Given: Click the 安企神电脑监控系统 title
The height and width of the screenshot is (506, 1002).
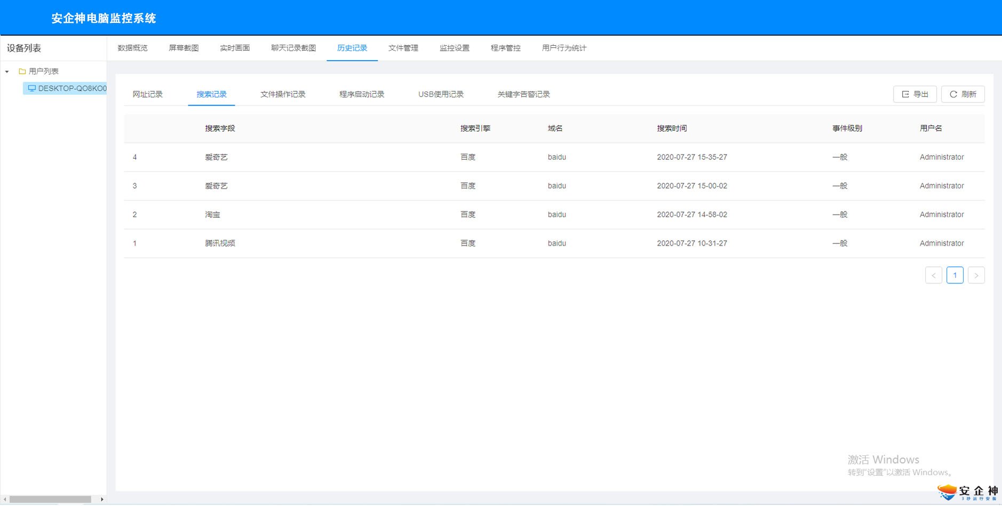Looking at the screenshot, I should pos(104,18).
